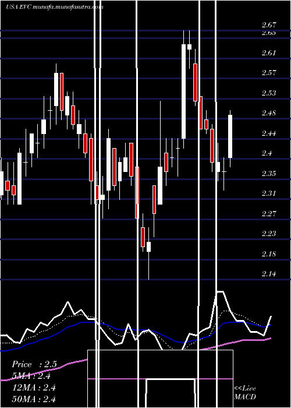Click the 50MA : 2.4 readout
Image resolution: width=291 pixels, height=408 pixels.
(34, 399)
